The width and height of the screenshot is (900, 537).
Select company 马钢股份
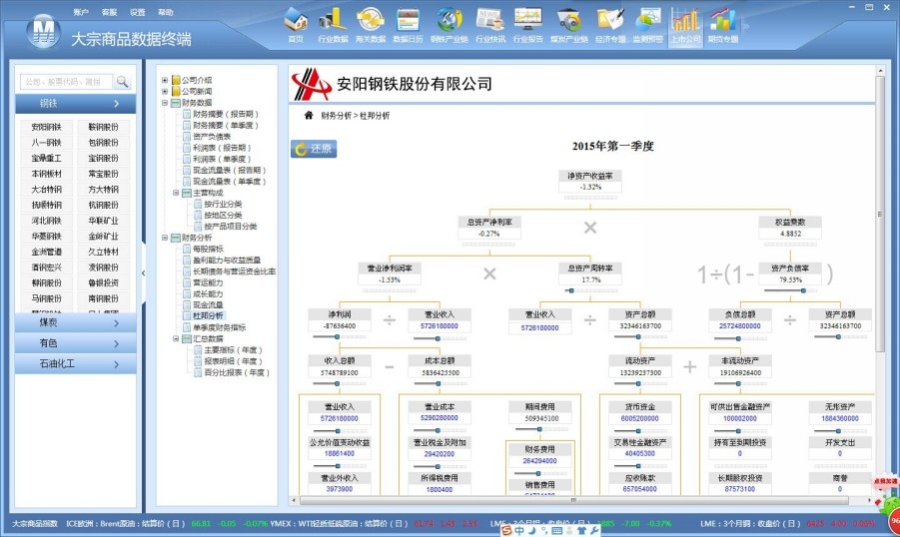coord(47,298)
